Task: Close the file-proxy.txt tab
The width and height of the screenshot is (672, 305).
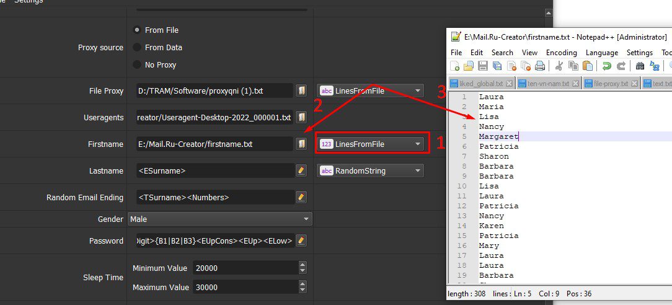Action: tap(634, 84)
